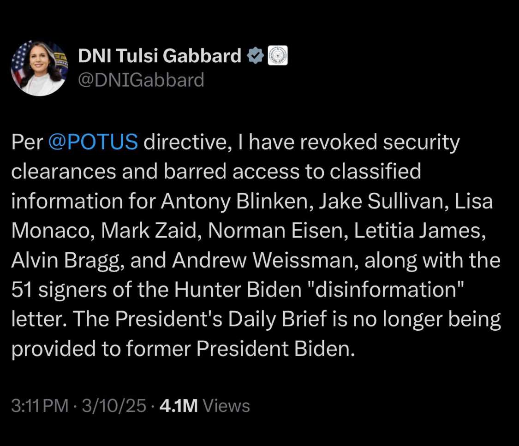Click the name Antony Blinken in the post
The image size is (519, 446).
point(235,202)
